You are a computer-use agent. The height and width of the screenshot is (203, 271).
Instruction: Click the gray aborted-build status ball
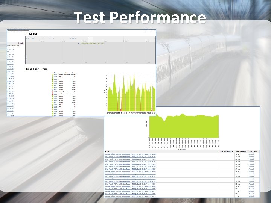[x=53, y=90]
